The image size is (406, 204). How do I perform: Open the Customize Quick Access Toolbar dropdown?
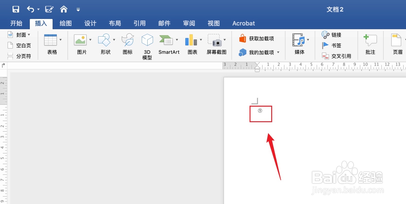point(78,10)
